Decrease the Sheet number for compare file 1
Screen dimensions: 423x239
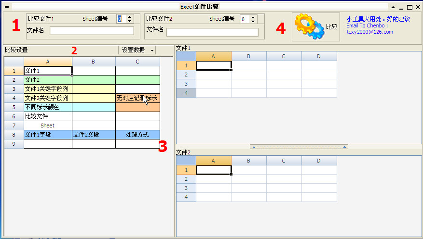click(x=130, y=21)
